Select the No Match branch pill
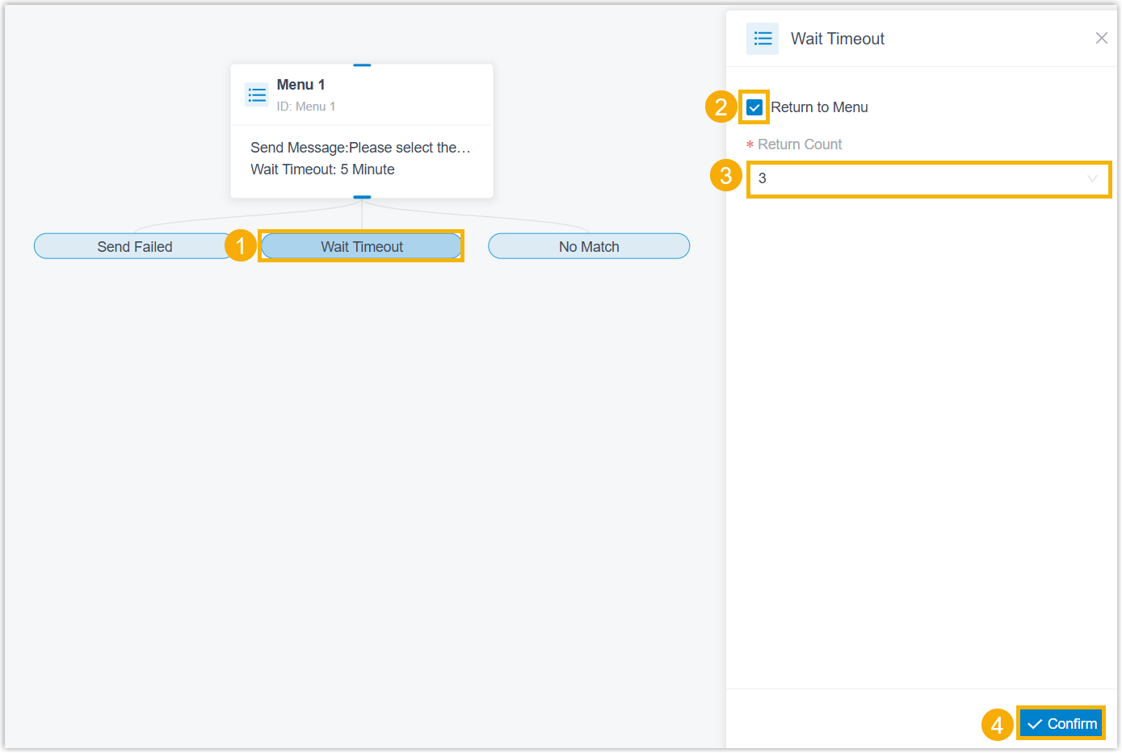Screen dimensions: 1122x753 pyautogui.click(x=589, y=246)
